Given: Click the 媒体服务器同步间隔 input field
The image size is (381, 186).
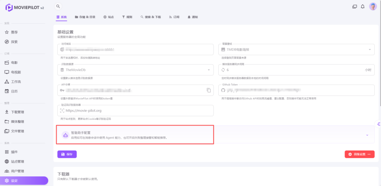Looking at the screenshot, I should click(x=297, y=70).
